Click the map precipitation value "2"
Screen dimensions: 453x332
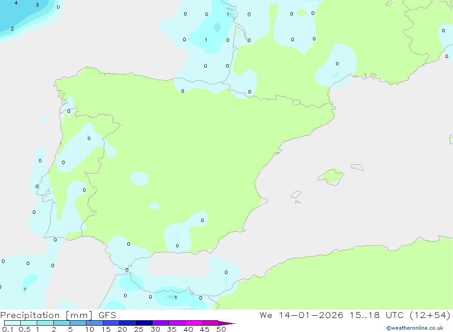pyautogui.click(x=12, y=29)
